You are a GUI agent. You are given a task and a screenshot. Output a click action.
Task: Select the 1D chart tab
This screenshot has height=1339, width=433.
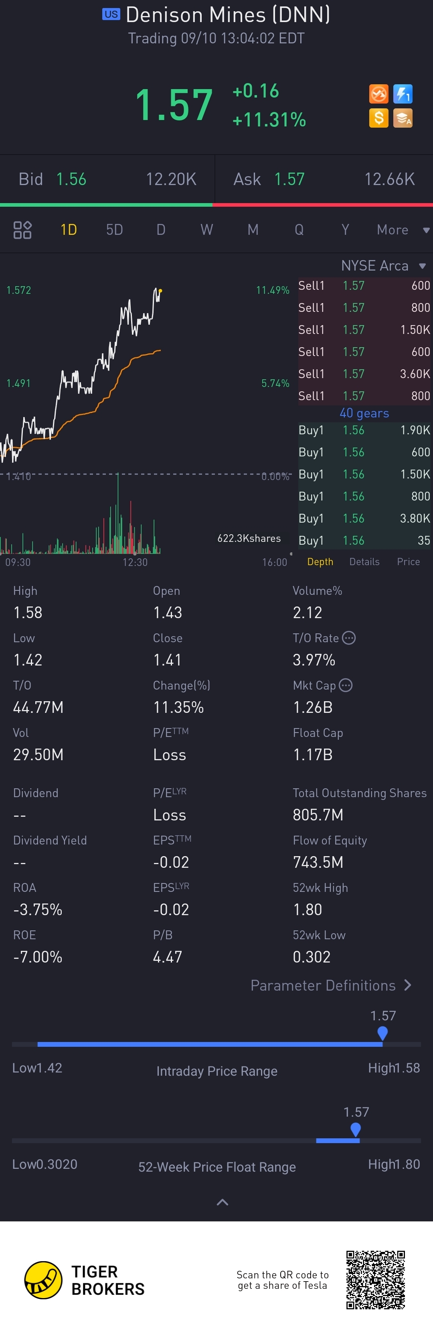pos(69,230)
